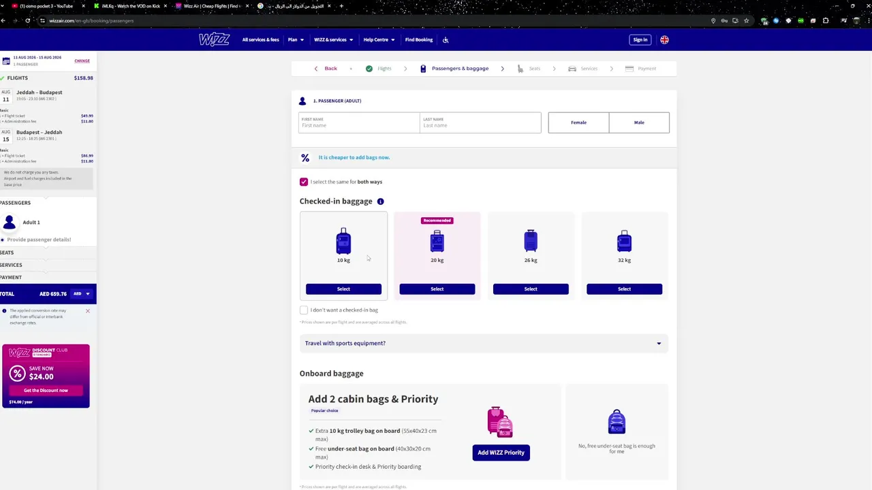Click the Wizz Air logo
The width and height of the screenshot is (872, 490).
point(214,39)
